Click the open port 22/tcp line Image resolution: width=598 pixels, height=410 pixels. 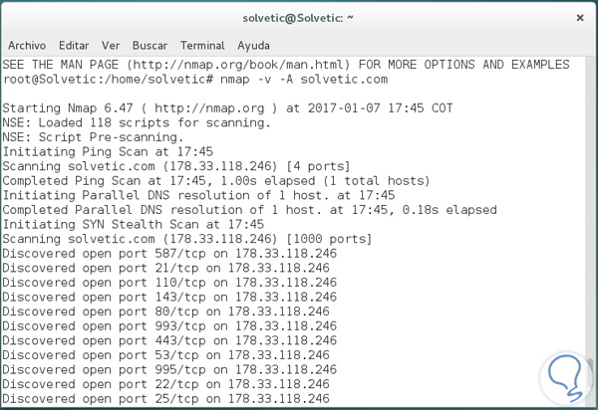(165, 384)
